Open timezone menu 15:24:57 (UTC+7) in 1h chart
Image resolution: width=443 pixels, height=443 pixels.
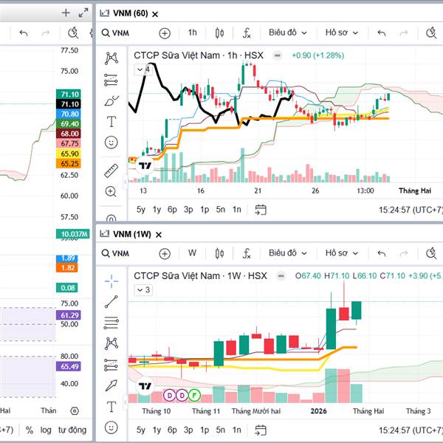tap(411, 210)
